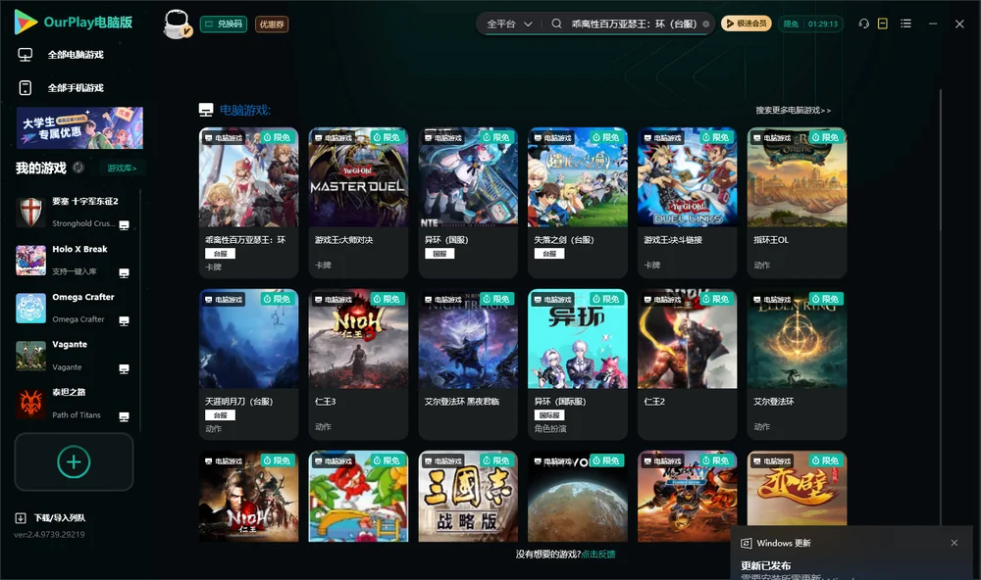Open the 艾尔登法环 黑夜君临 game card
The height and width of the screenshot is (580, 981).
[x=468, y=364]
